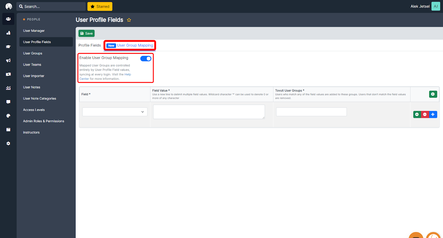This screenshot has height=238, width=443.
Task: Open Admin Roles & Permissions in sidebar
Action: pyautogui.click(x=44, y=121)
